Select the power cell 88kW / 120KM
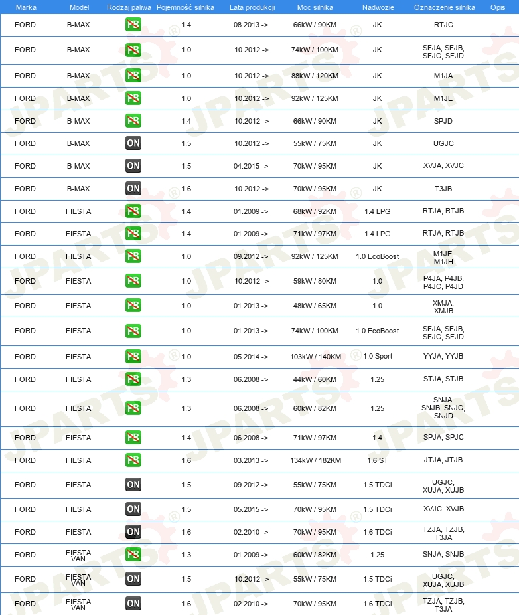The image size is (519, 615). pyautogui.click(x=315, y=76)
